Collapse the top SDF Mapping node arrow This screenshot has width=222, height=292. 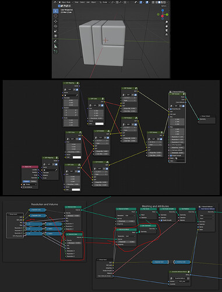(64, 83)
